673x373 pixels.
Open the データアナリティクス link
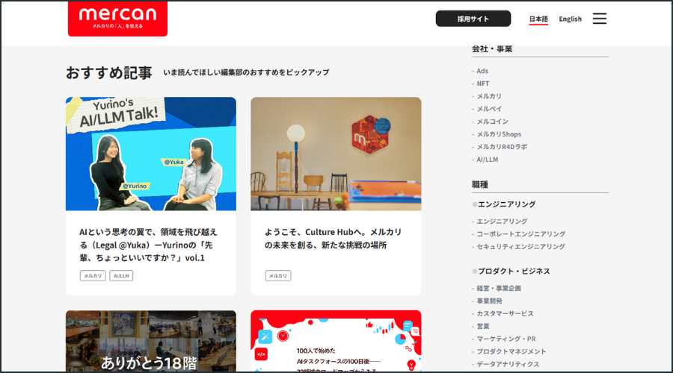pyautogui.click(x=508, y=364)
